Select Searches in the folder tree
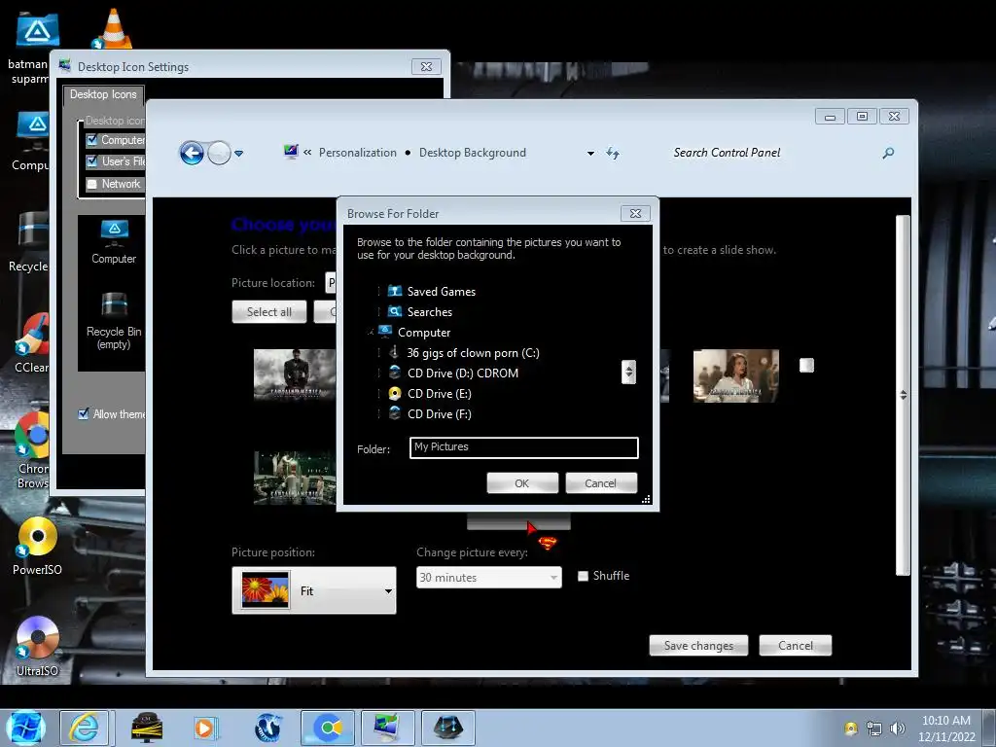This screenshot has width=996, height=747. [x=430, y=312]
